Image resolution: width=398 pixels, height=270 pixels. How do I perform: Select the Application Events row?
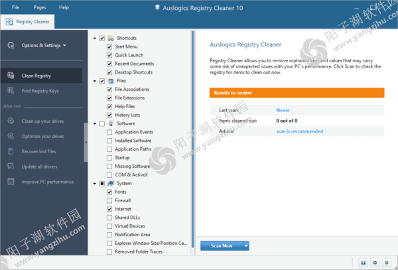click(134, 132)
